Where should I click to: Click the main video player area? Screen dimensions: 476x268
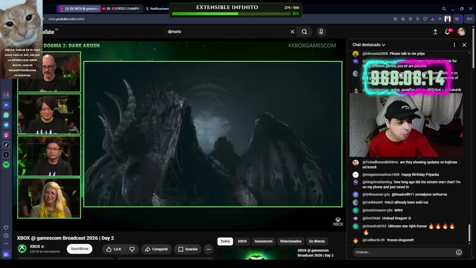[x=213, y=134]
